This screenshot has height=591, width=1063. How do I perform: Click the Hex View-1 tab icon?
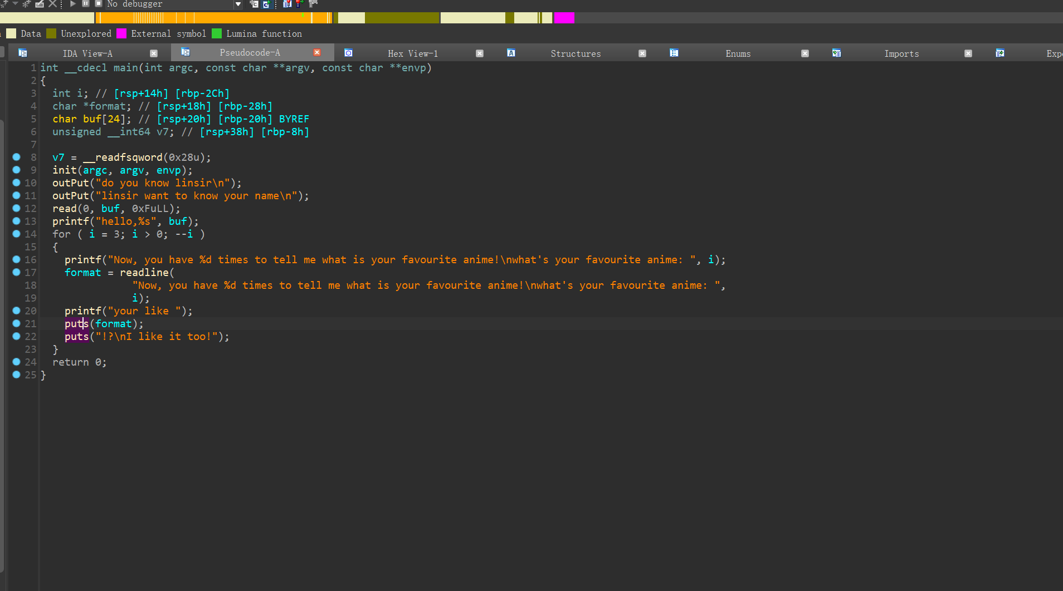click(348, 53)
